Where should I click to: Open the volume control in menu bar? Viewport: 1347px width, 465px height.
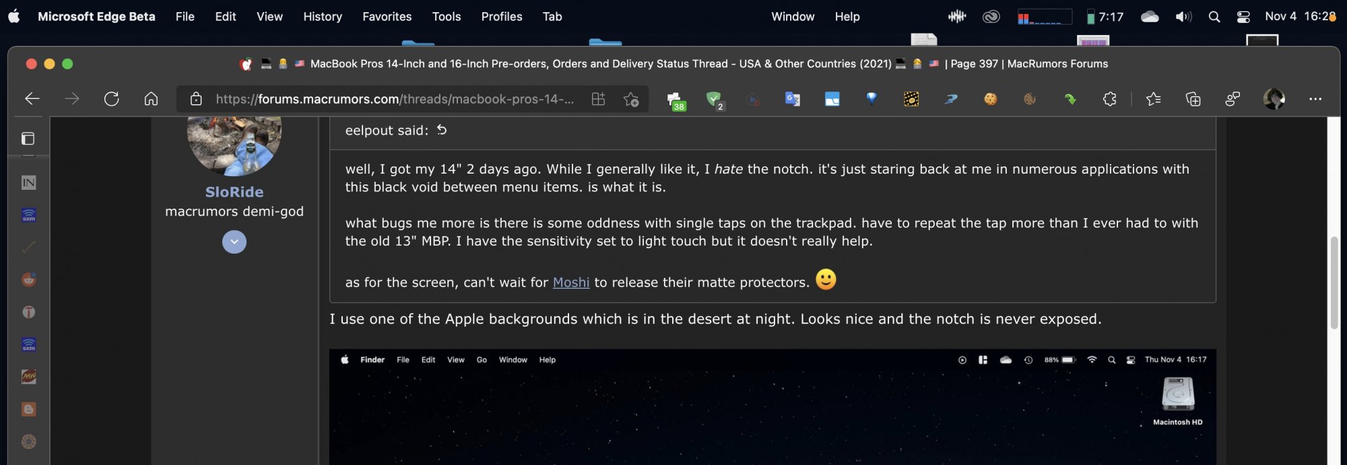(x=1183, y=17)
